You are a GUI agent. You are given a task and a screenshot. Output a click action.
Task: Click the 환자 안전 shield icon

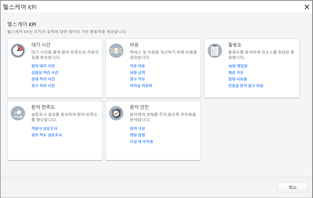coord(116,113)
